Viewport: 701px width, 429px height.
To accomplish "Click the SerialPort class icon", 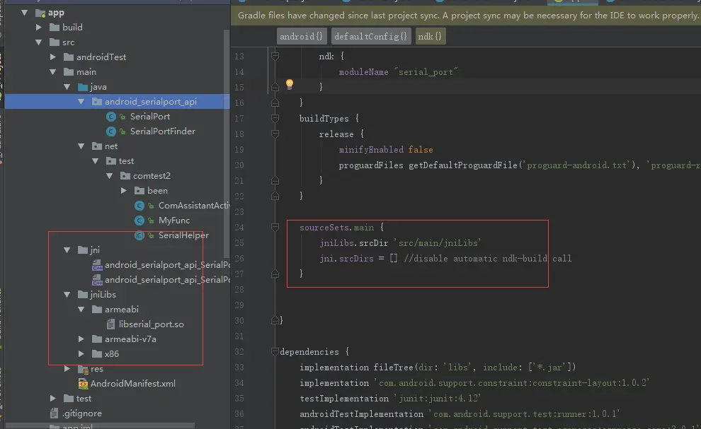I will coord(111,117).
